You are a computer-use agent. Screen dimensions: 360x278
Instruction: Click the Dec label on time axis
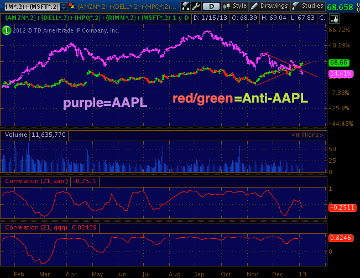click(x=278, y=274)
